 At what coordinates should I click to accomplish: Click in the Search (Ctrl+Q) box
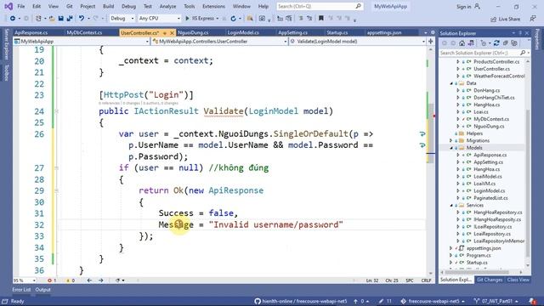[320, 6]
